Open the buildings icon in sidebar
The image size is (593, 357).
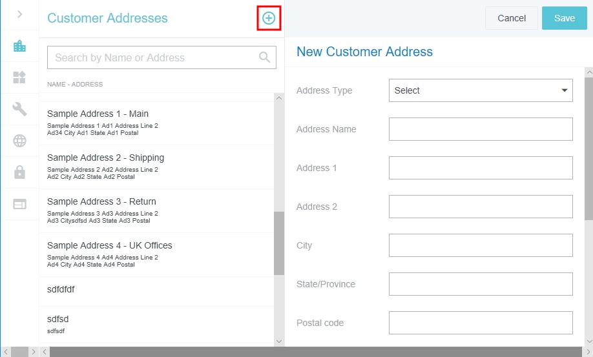click(x=19, y=46)
